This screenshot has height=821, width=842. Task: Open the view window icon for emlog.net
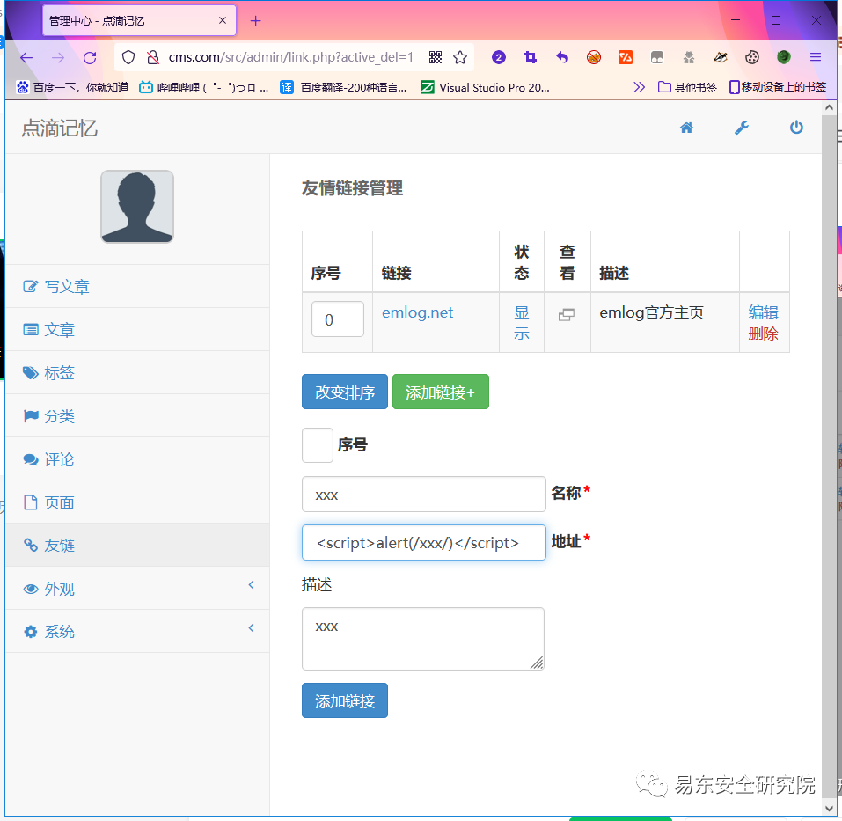(x=567, y=315)
